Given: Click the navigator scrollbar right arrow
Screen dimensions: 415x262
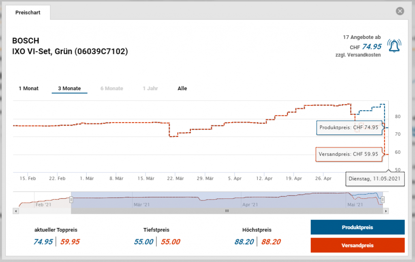Looking at the screenshot, I should [x=386, y=211].
